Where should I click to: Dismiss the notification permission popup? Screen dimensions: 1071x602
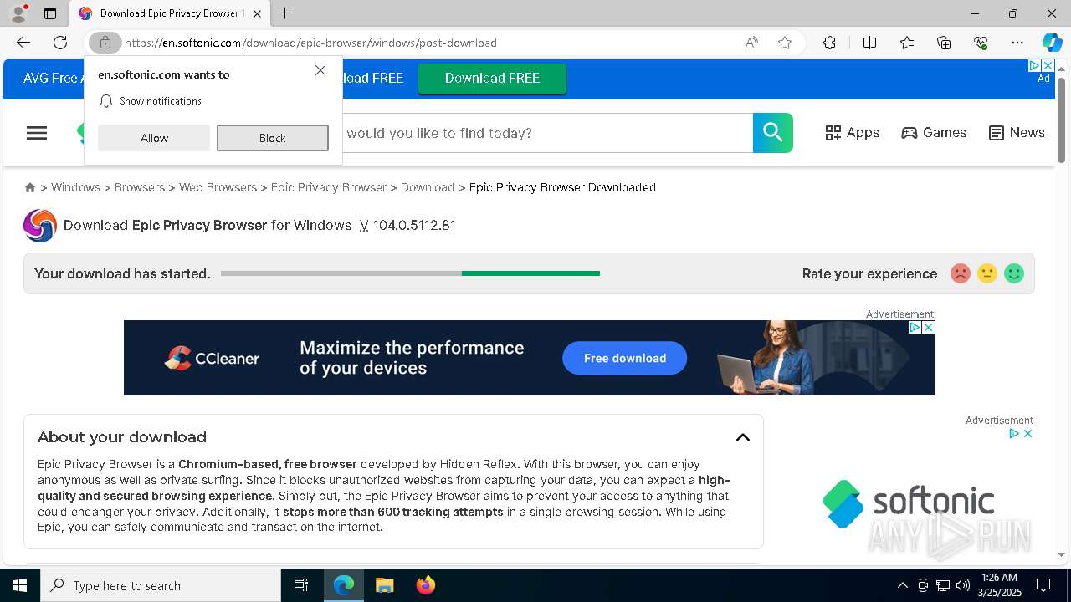(320, 70)
